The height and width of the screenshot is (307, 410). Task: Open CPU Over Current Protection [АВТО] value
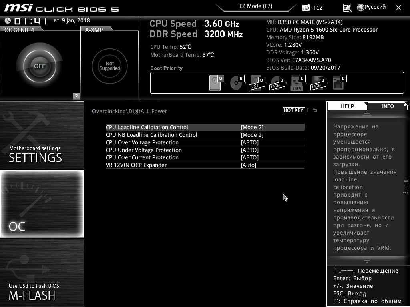(250, 157)
